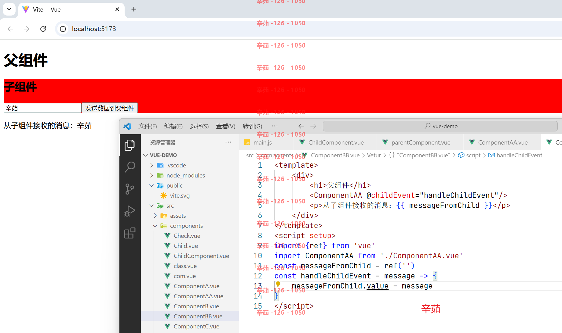
Task: Open the Explorer view in the activity bar
Action: point(130,145)
